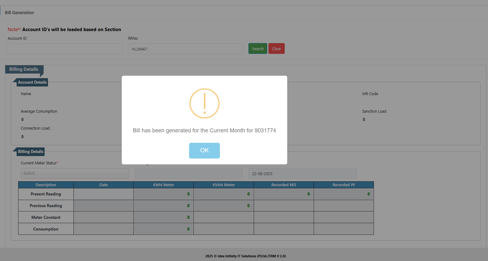This screenshot has height=261, width=488.
Task: Click the 'Consumption' row label
Action: [46, 229]
